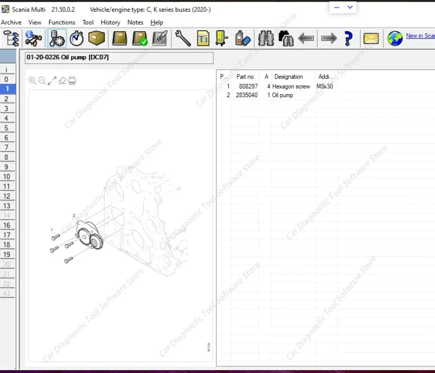Fit diagram with the expand arrows icon

click(52, 81)
